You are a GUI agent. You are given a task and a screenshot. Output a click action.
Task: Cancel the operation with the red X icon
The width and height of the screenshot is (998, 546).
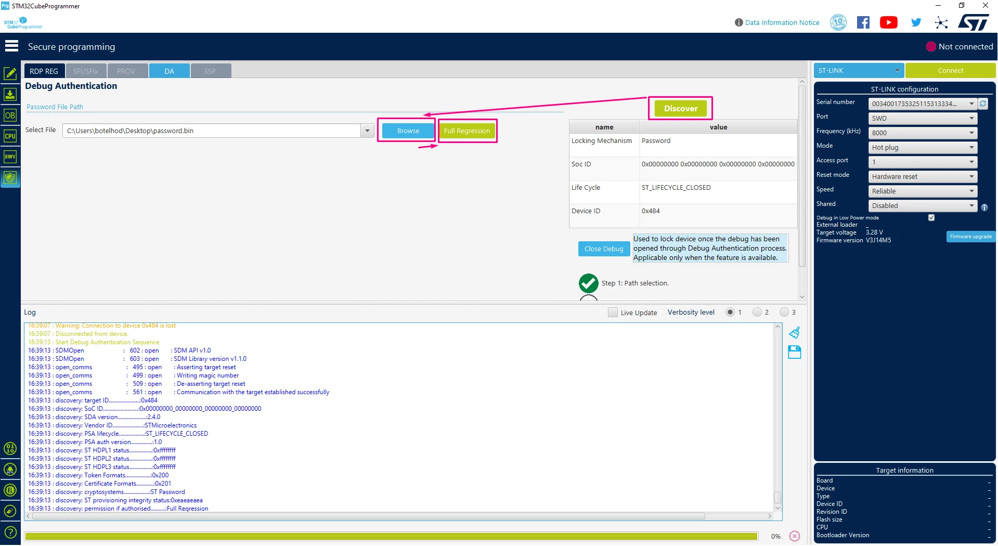pos(795,536)
